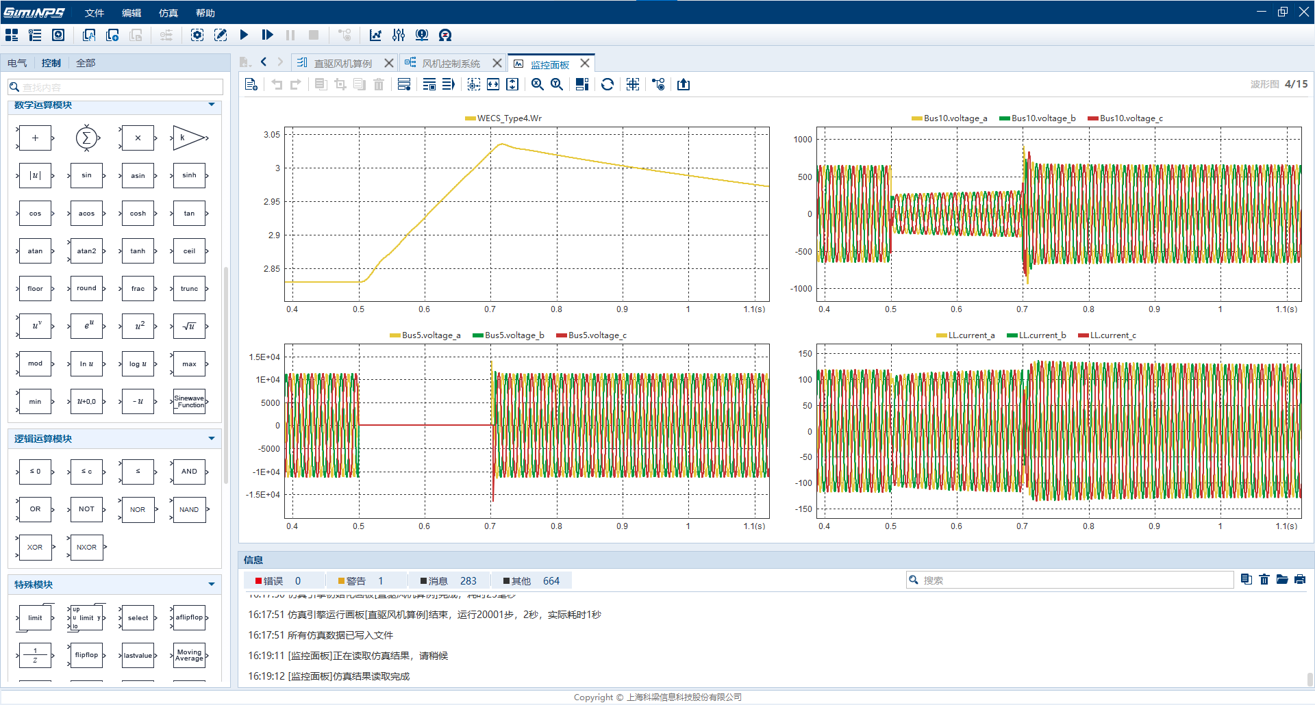Click the zoom in X magnifier icon
The height and width of the screenshot is (705, 1315).
click(538, 84)
